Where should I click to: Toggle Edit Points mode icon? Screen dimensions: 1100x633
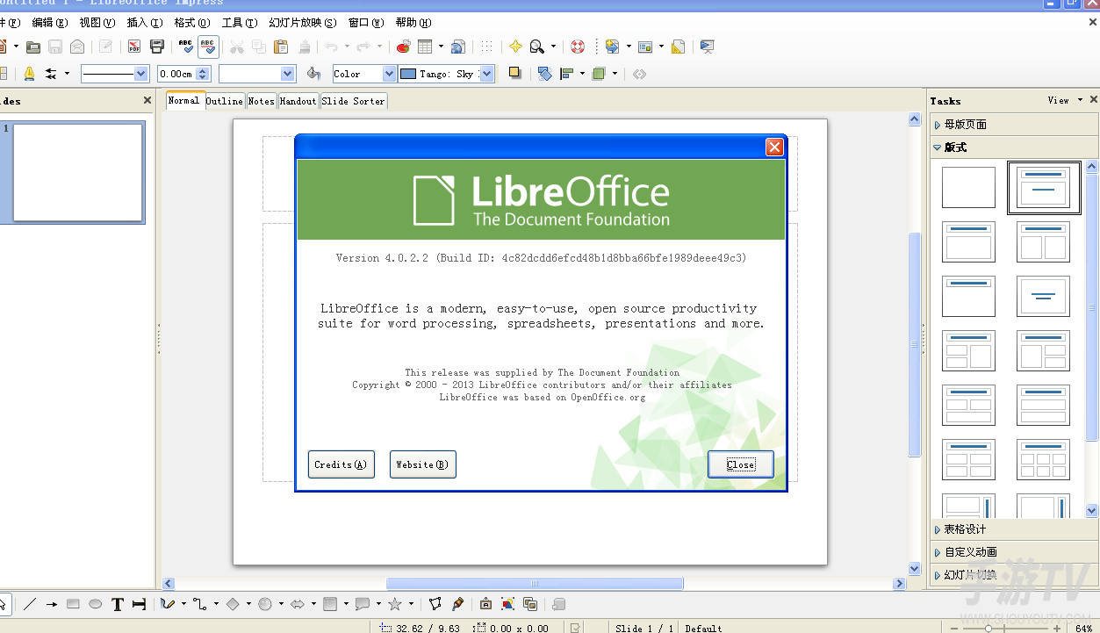pyautogui.click(x=435, y=604)
